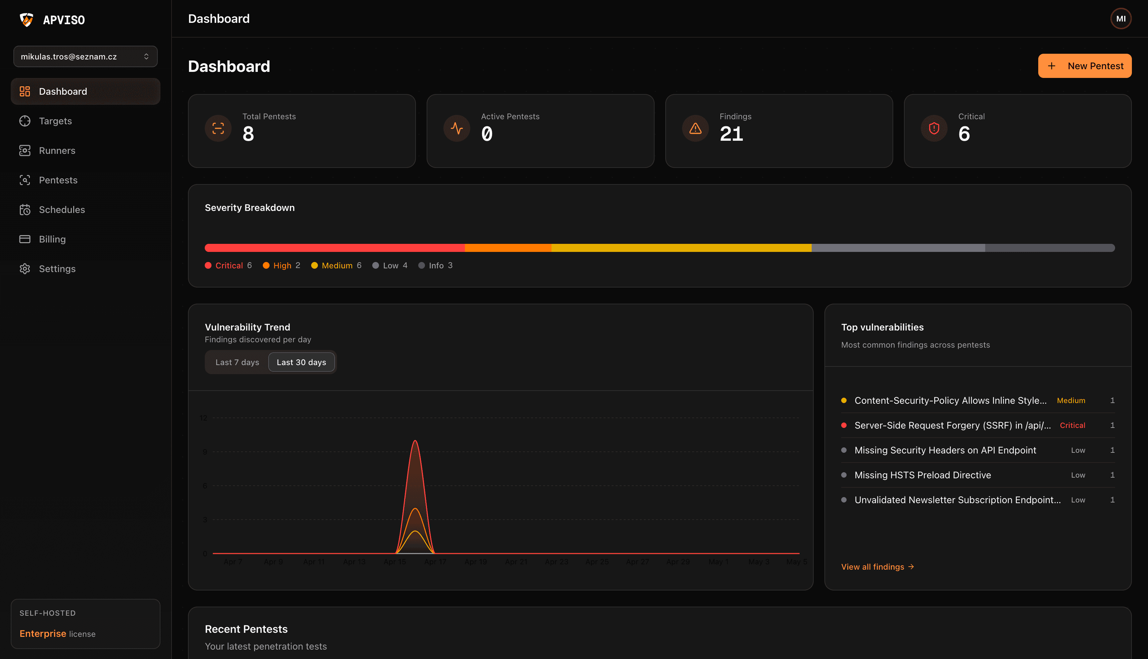Click the Dashboard grid icon in sidebar
Screen dimensions: 1148x659
click(25, 91)
